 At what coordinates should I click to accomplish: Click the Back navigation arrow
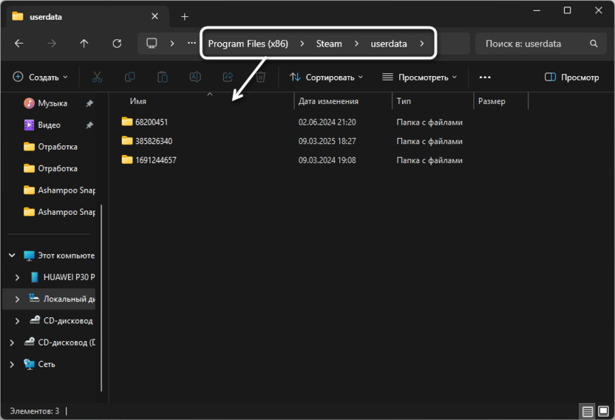click(19, 44)
